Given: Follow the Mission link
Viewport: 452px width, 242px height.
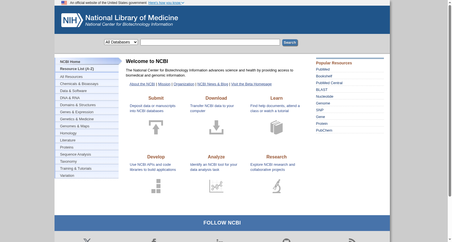Looking at the screenshot, I should click(164, 84).
